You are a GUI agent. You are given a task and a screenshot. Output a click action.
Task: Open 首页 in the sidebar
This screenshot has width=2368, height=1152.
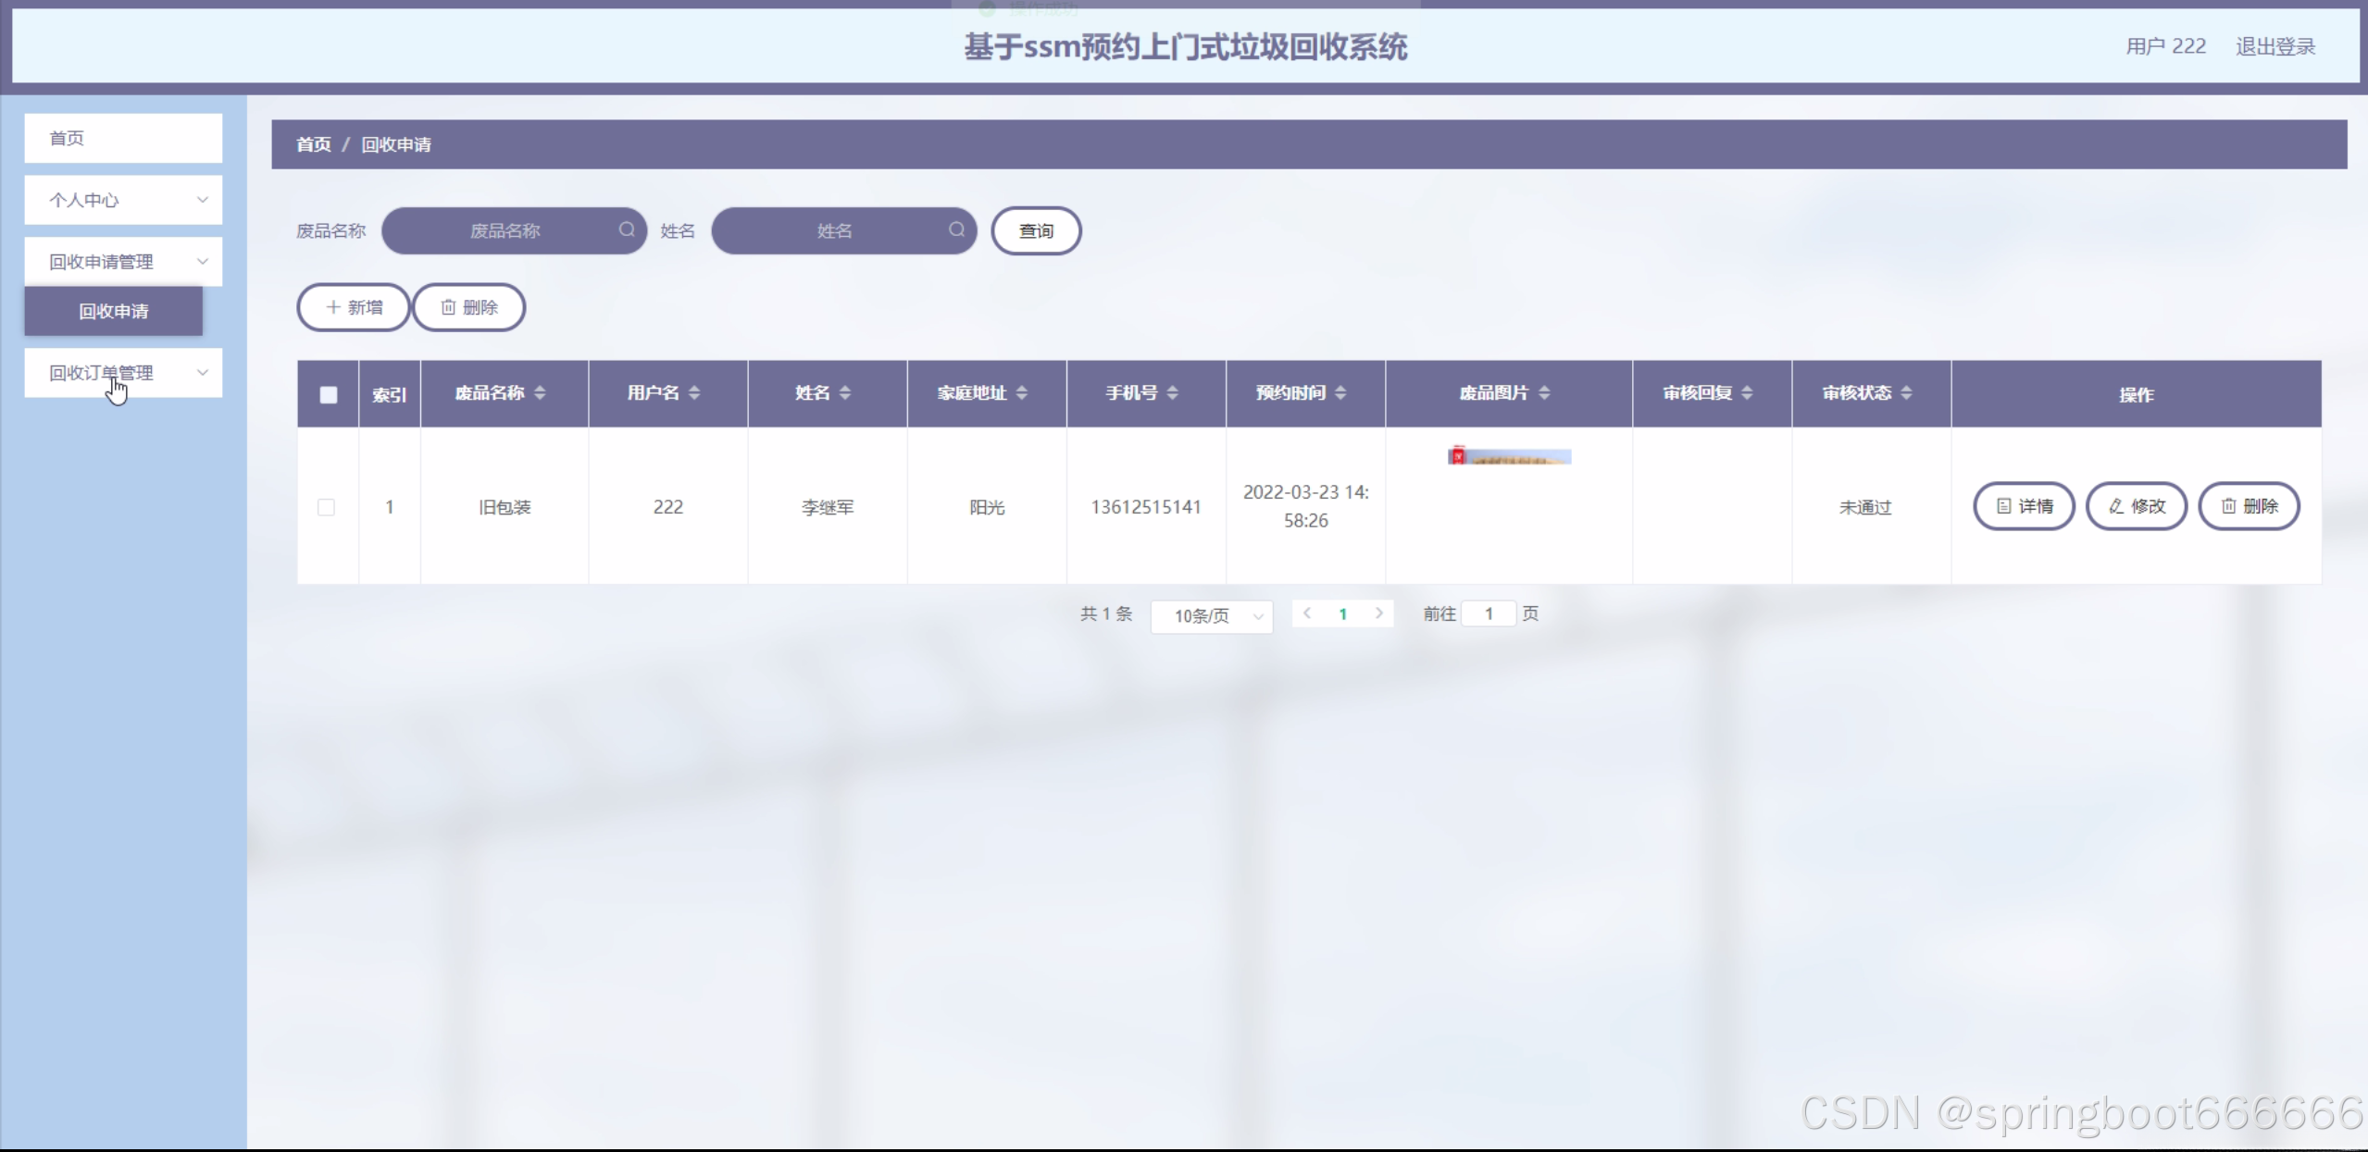coord(123,138)
